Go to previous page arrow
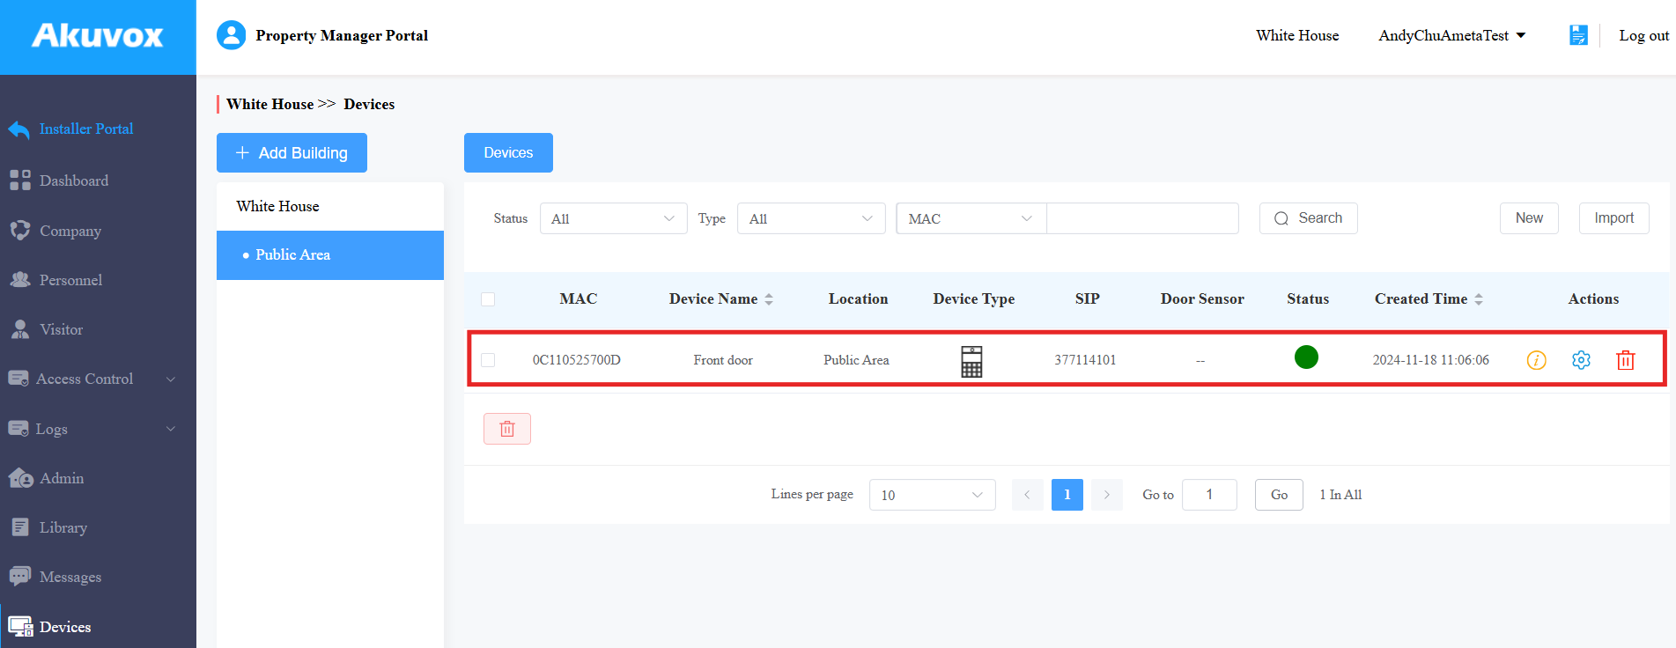 point(1027,495)
